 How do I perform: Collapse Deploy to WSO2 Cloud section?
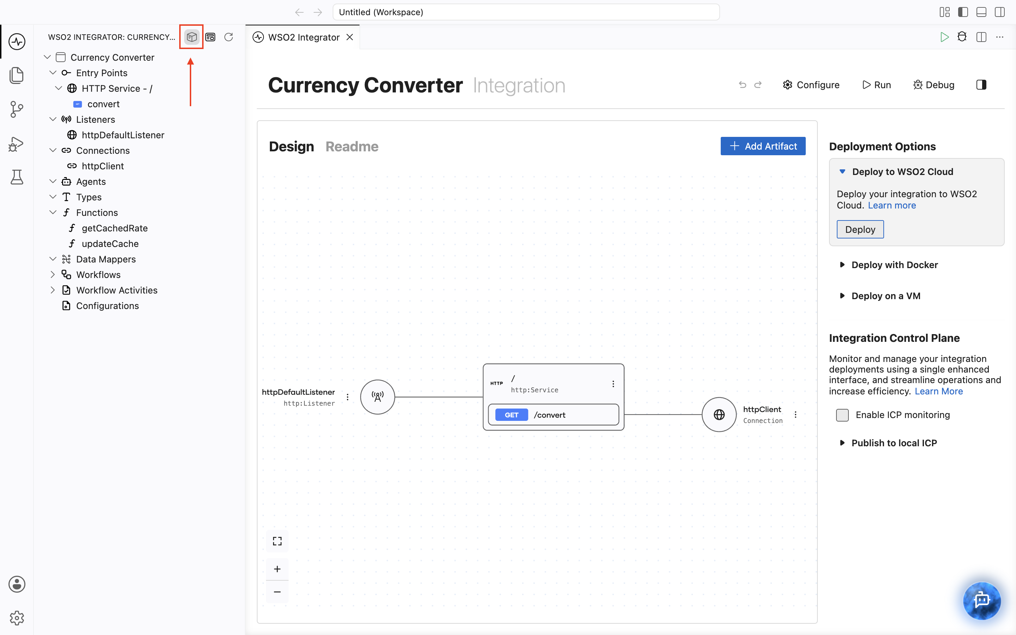click(842, 171)
